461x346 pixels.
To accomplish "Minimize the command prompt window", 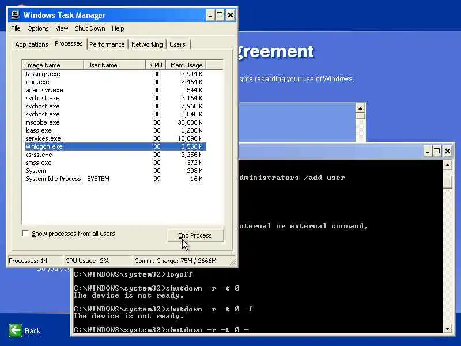I will [x=428, y=151].
